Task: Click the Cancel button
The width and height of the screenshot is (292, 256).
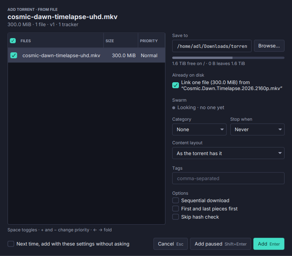Action: (171, 244)
